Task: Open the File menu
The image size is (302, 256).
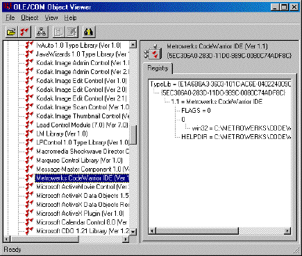Action: click(10, 18)
